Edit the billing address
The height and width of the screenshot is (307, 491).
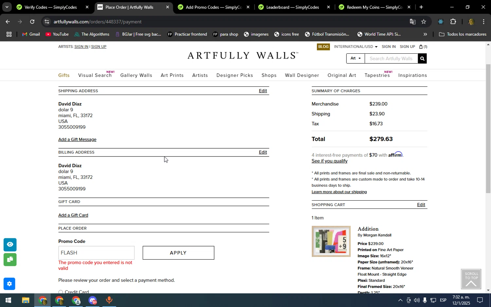click(263, 152)
